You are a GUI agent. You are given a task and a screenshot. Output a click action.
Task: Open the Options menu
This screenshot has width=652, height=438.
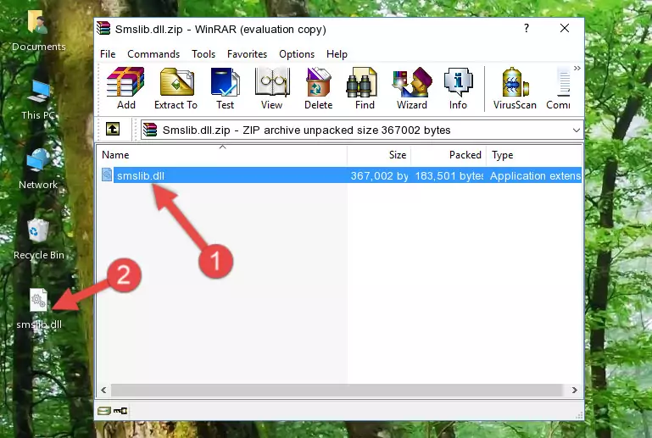tap(297, 54)
